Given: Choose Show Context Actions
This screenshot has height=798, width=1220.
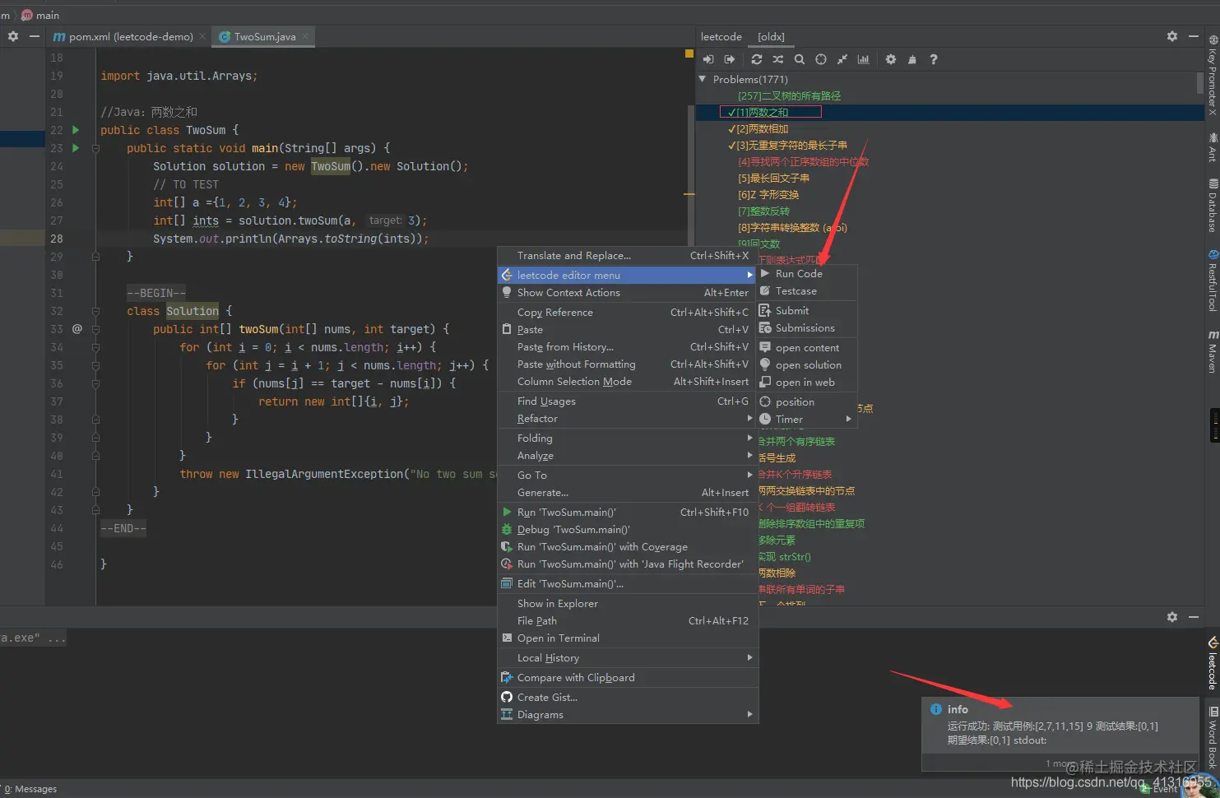Looking at the screenshot, I should [628, 292].
